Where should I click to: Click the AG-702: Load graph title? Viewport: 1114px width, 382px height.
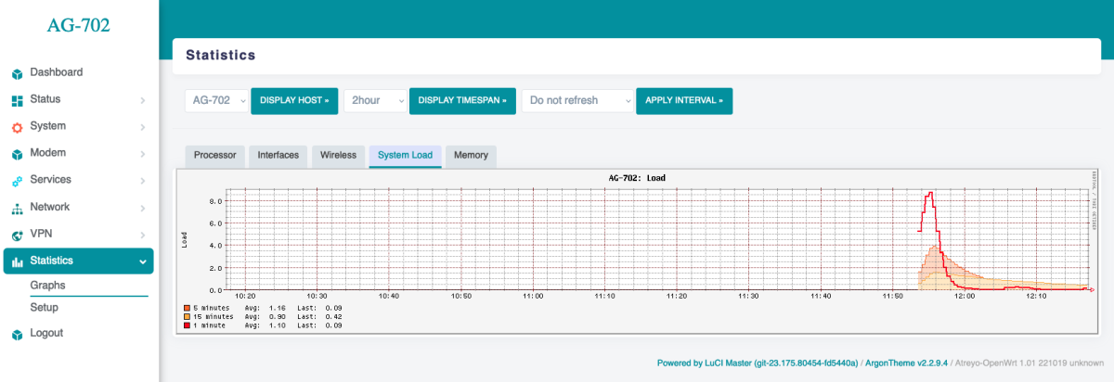(x=637, y=177)
